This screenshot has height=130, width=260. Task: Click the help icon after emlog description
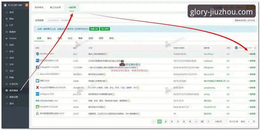pos(113,94)
